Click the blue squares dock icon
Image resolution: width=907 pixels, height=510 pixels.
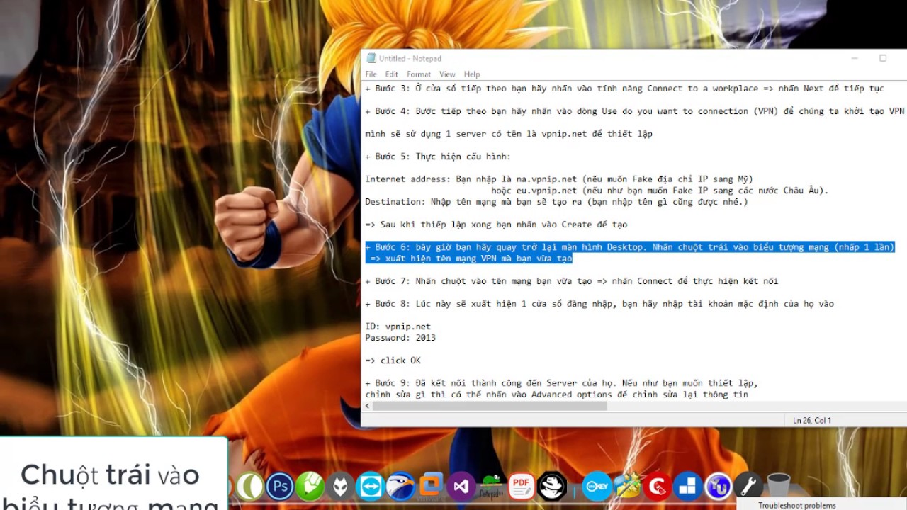click(687, 487)
